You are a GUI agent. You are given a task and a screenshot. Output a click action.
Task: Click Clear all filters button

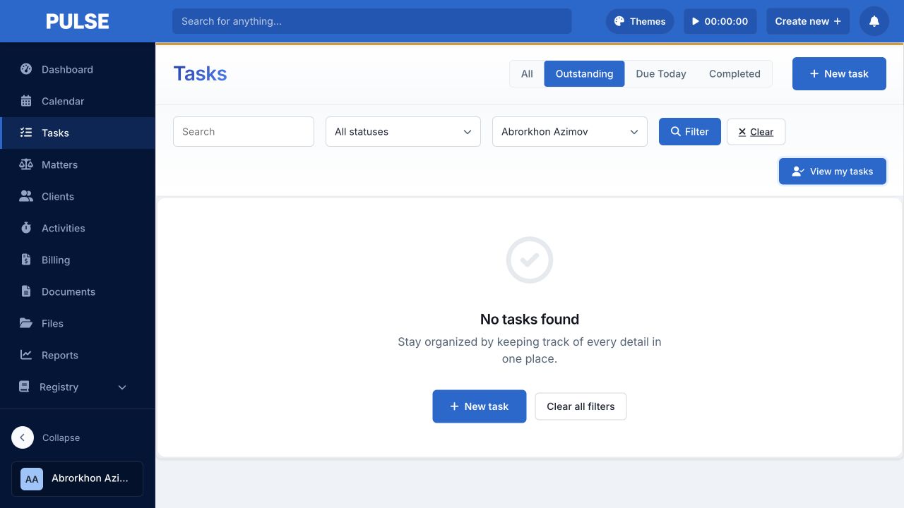[581, 406]
